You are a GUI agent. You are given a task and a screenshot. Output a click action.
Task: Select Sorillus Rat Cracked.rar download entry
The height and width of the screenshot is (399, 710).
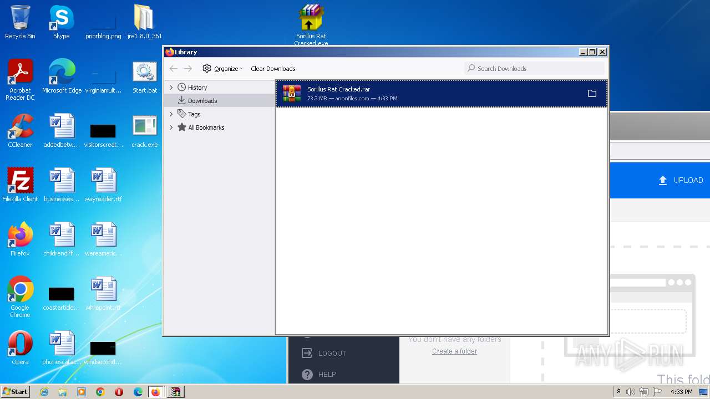442,94
